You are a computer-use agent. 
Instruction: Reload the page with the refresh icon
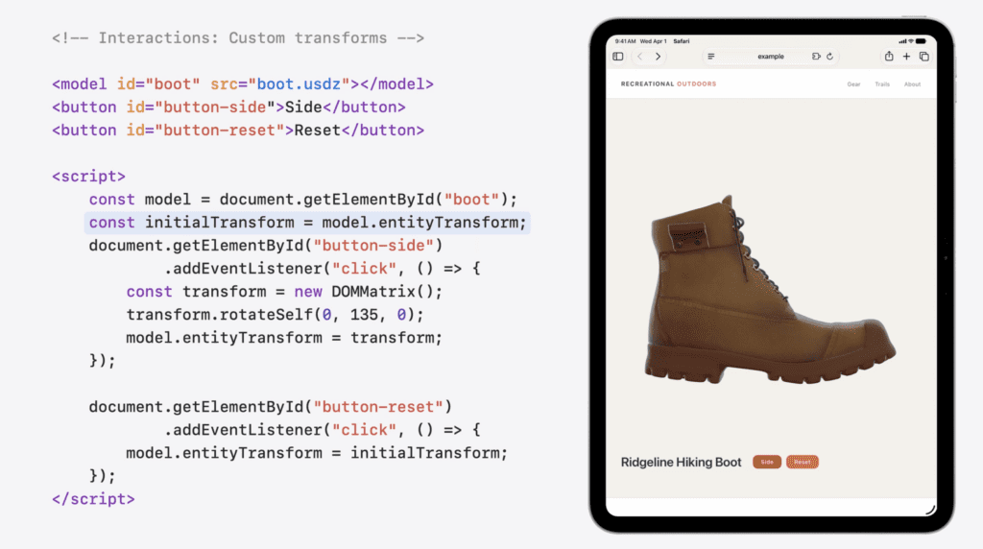(830, 57)
